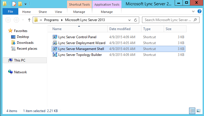
Task: Select Favorites in navigation pane
Action: tap(21, 31)
